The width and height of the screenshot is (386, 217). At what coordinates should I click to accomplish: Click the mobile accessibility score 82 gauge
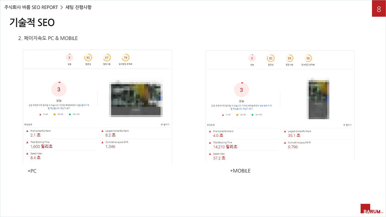coord(271,58)
